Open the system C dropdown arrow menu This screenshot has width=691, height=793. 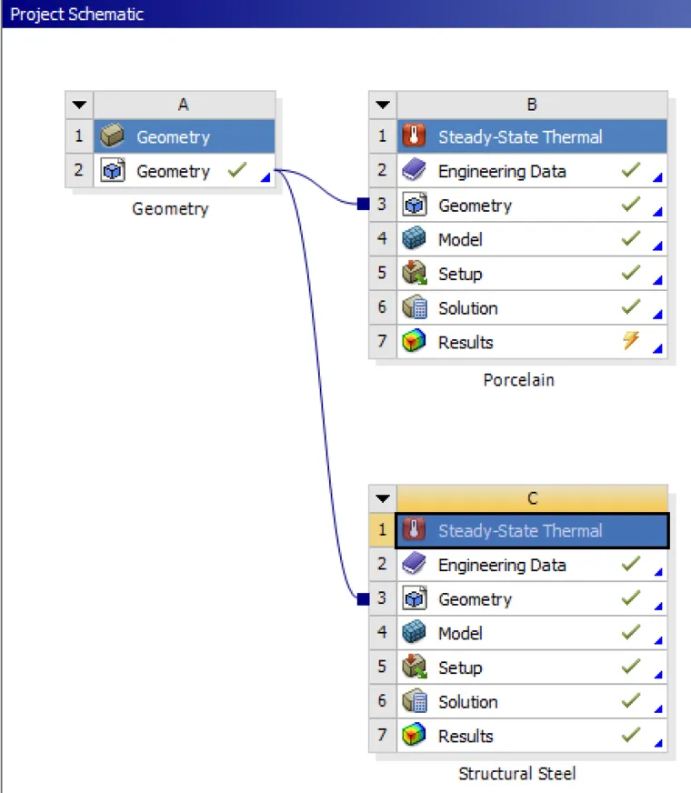click(383, 498)
